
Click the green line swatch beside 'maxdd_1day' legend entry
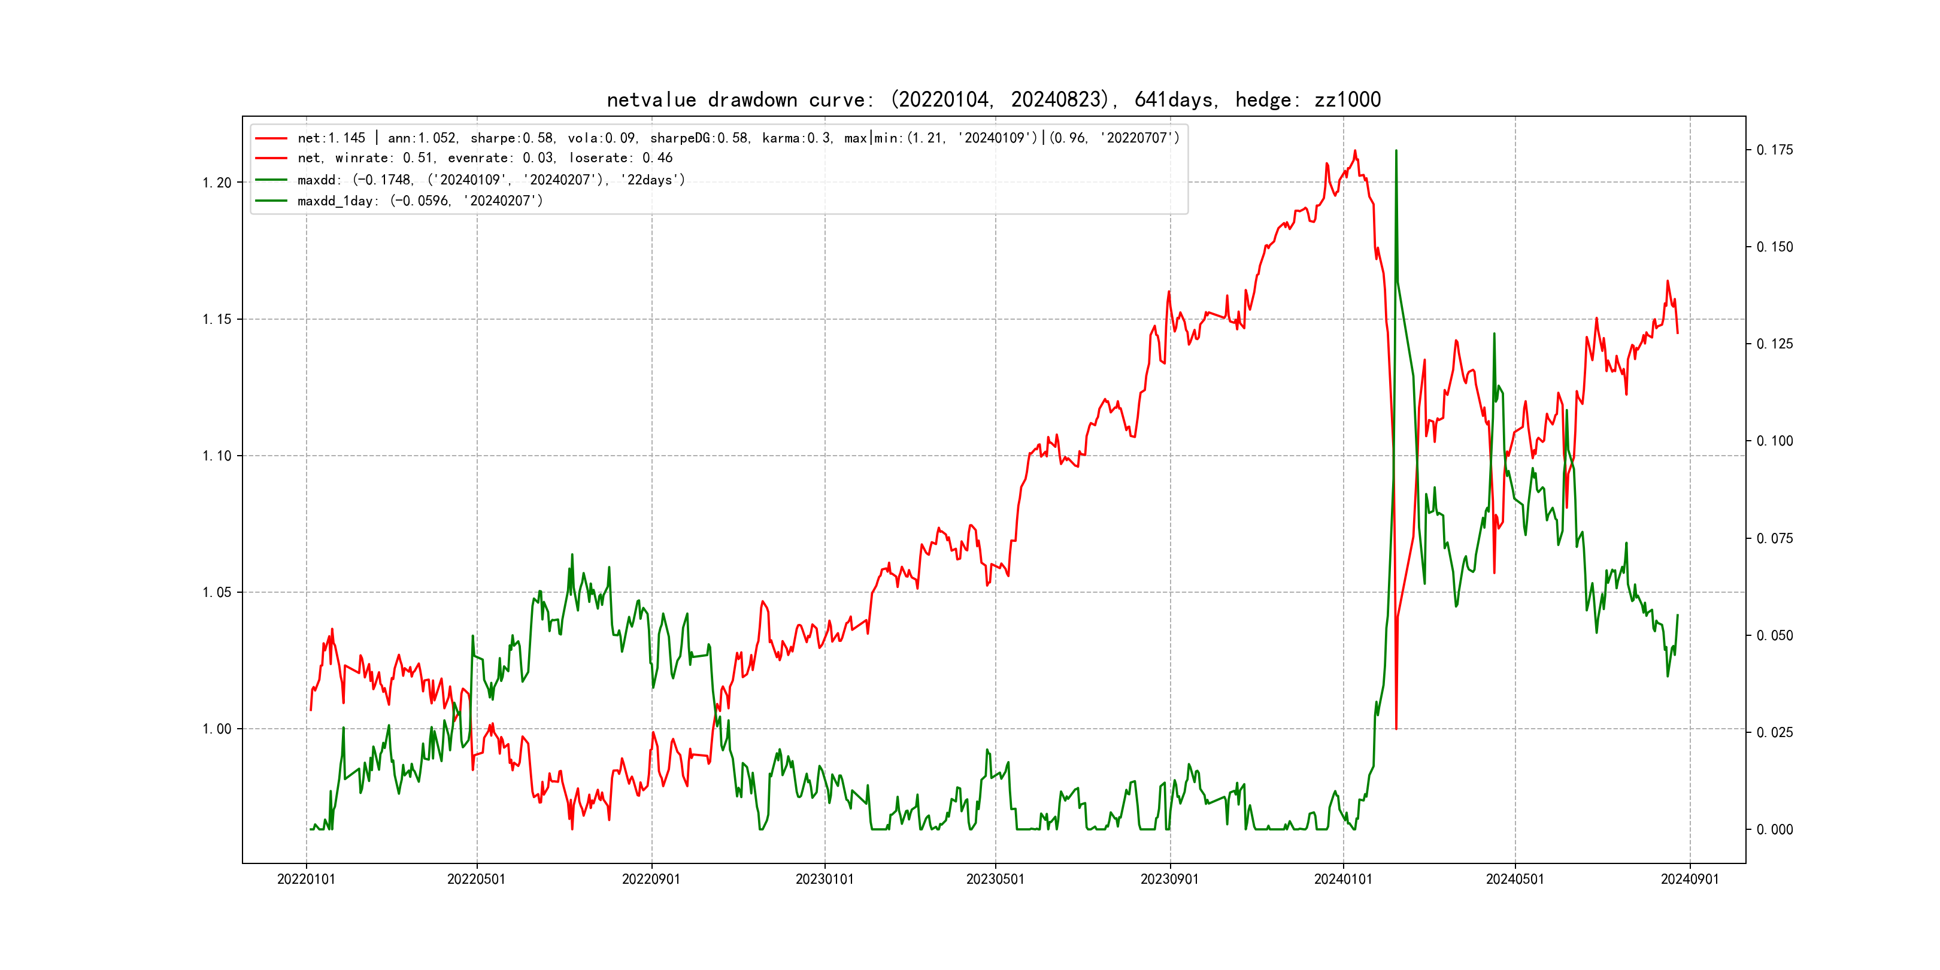pos(271,201)
